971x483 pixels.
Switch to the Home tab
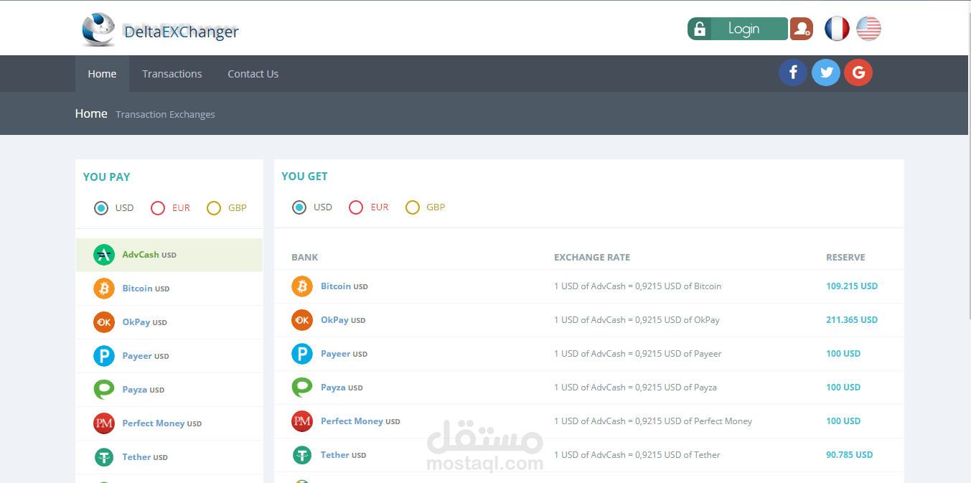tap(102, 73)
